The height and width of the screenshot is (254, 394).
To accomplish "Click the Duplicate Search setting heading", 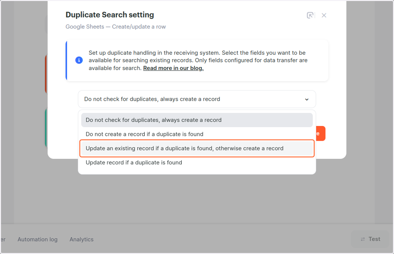I will 110,15.
